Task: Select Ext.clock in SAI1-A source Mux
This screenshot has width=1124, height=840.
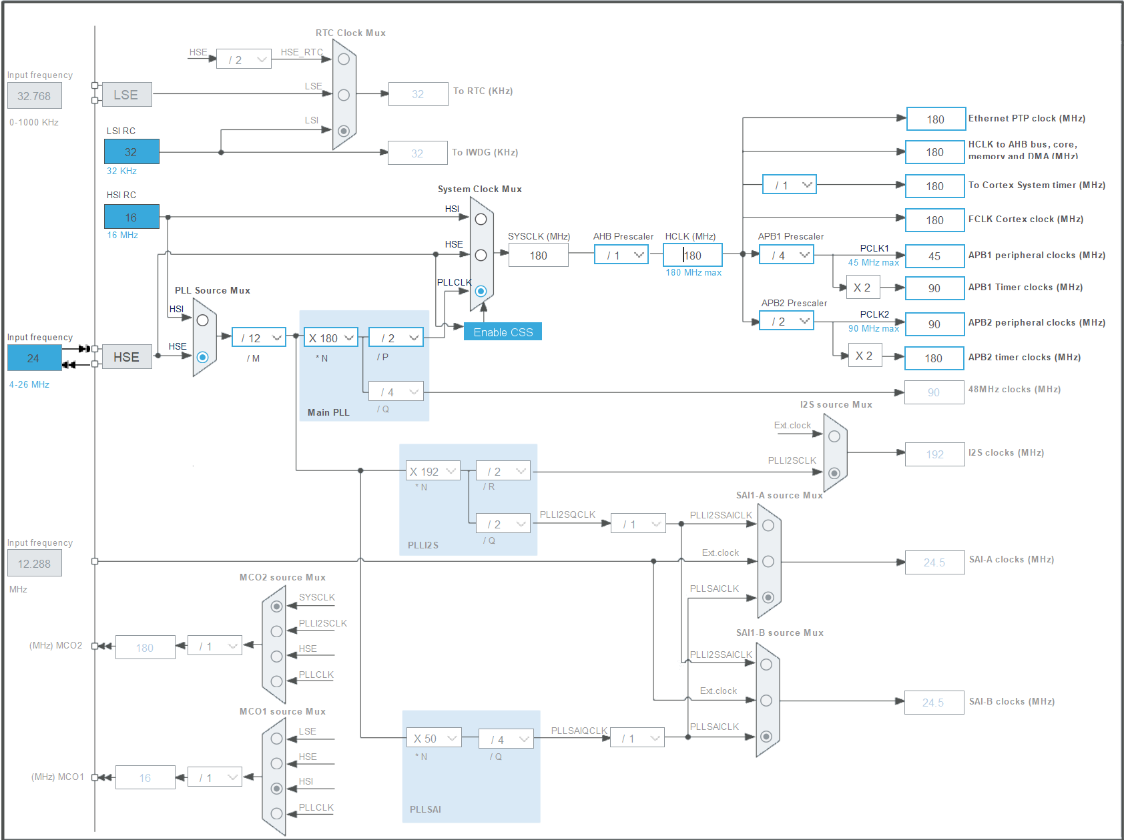Action: coord(769,562)
